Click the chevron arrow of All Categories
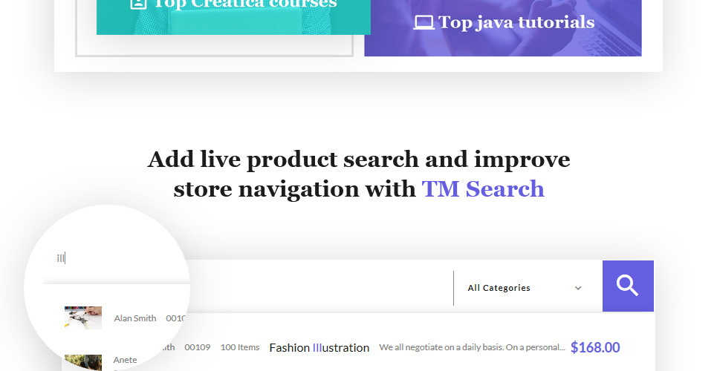Image resolution: width=717 pixels, height=371 pixels. point(578,288)
